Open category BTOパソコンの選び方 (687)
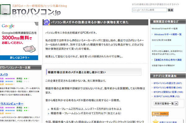Screen dimensions: 186x123 click(168, 83)
